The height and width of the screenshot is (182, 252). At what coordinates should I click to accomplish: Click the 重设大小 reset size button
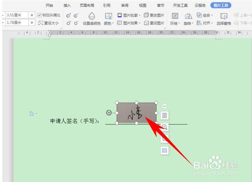(x=48, y=23)
